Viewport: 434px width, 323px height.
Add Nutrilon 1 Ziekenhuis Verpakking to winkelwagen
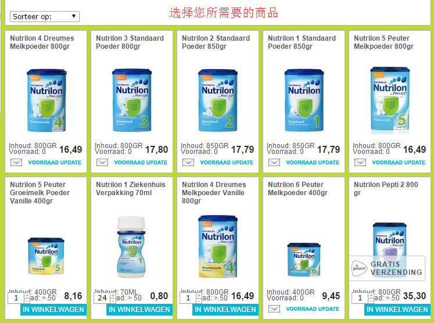point(139,310)
